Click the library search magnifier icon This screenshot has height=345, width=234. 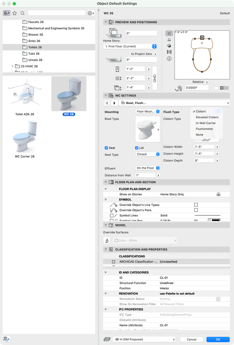[22, 13]
